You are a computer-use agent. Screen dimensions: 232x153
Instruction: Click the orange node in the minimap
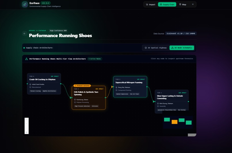pos(174,122)
